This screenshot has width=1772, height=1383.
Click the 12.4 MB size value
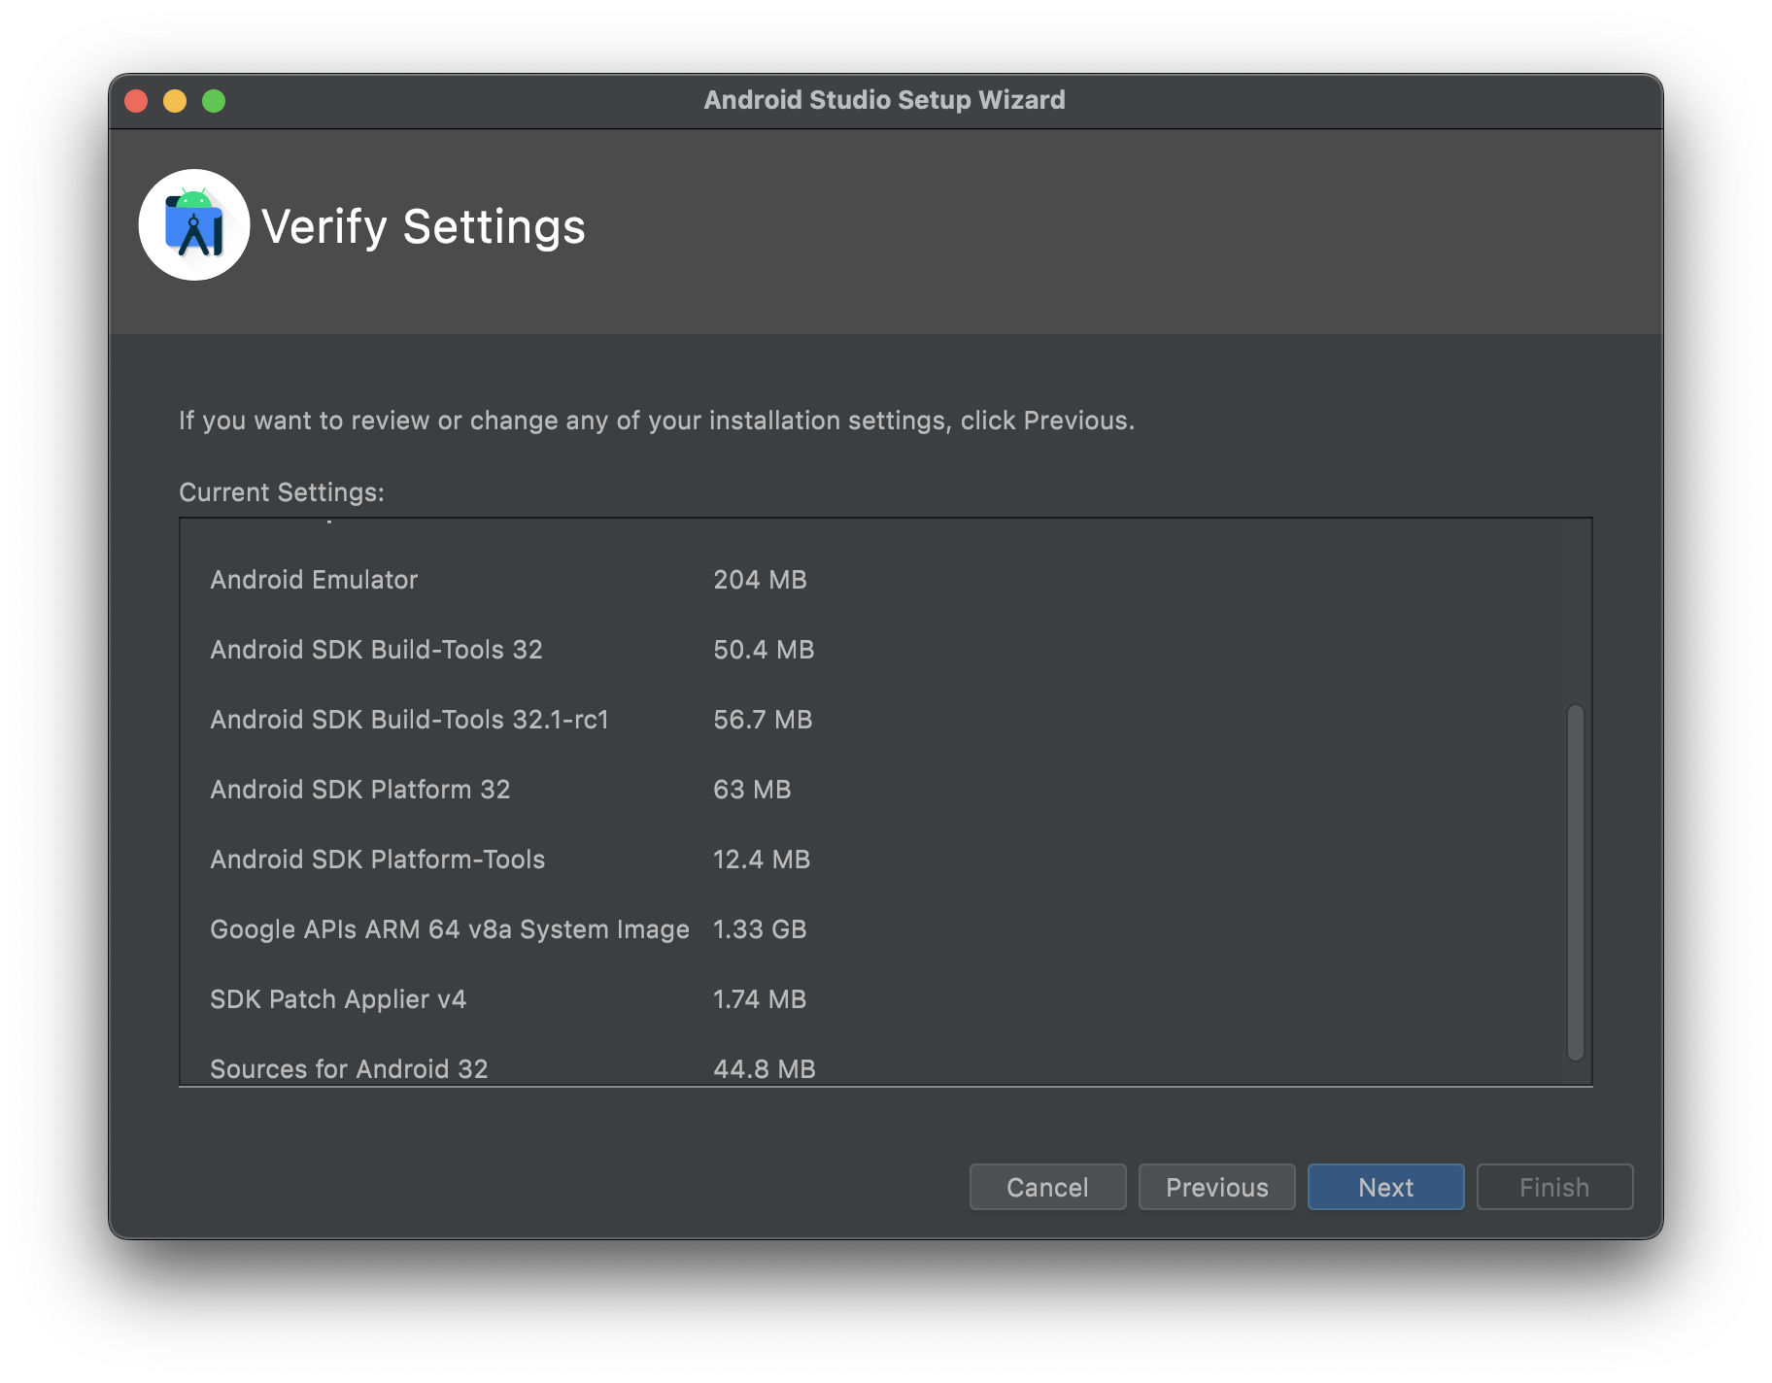tap(762, 860)
